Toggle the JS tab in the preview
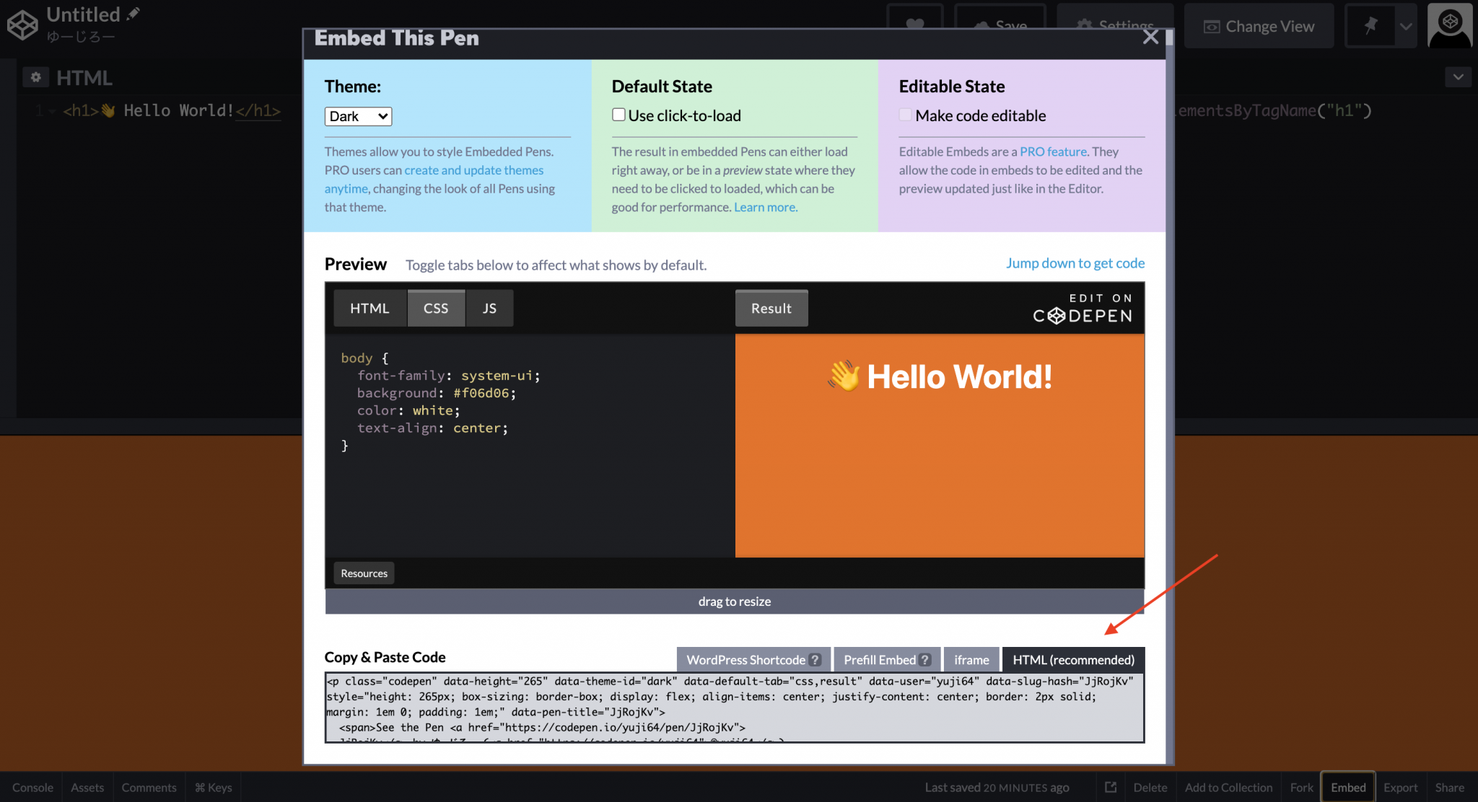 (489, 308)
